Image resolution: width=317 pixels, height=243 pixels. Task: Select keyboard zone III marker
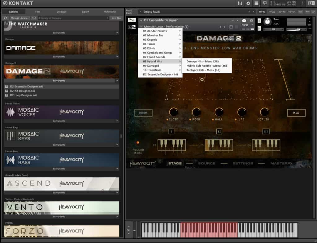point(266,132)
